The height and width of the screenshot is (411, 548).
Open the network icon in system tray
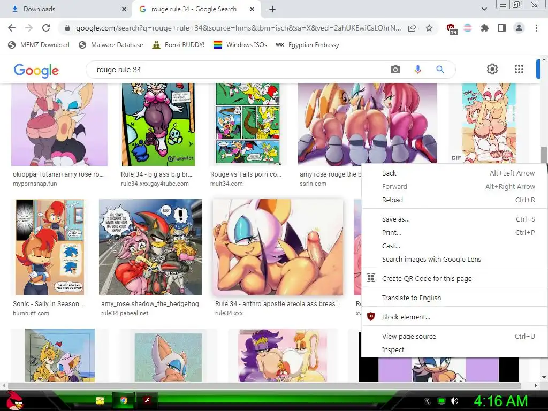441,401
